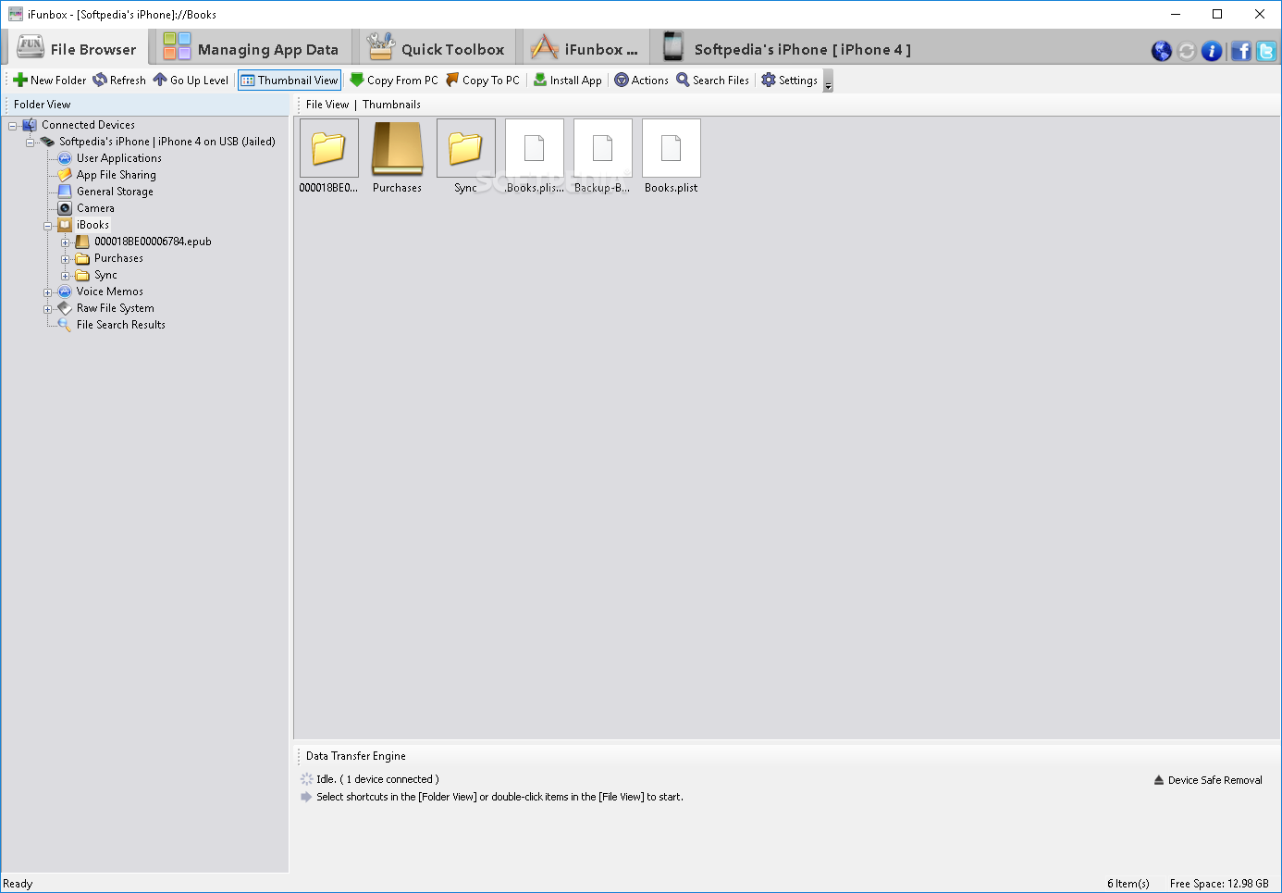1282x893 pixels.
Task: Switch to Managing App Data tab
Action: pos(251,48)
